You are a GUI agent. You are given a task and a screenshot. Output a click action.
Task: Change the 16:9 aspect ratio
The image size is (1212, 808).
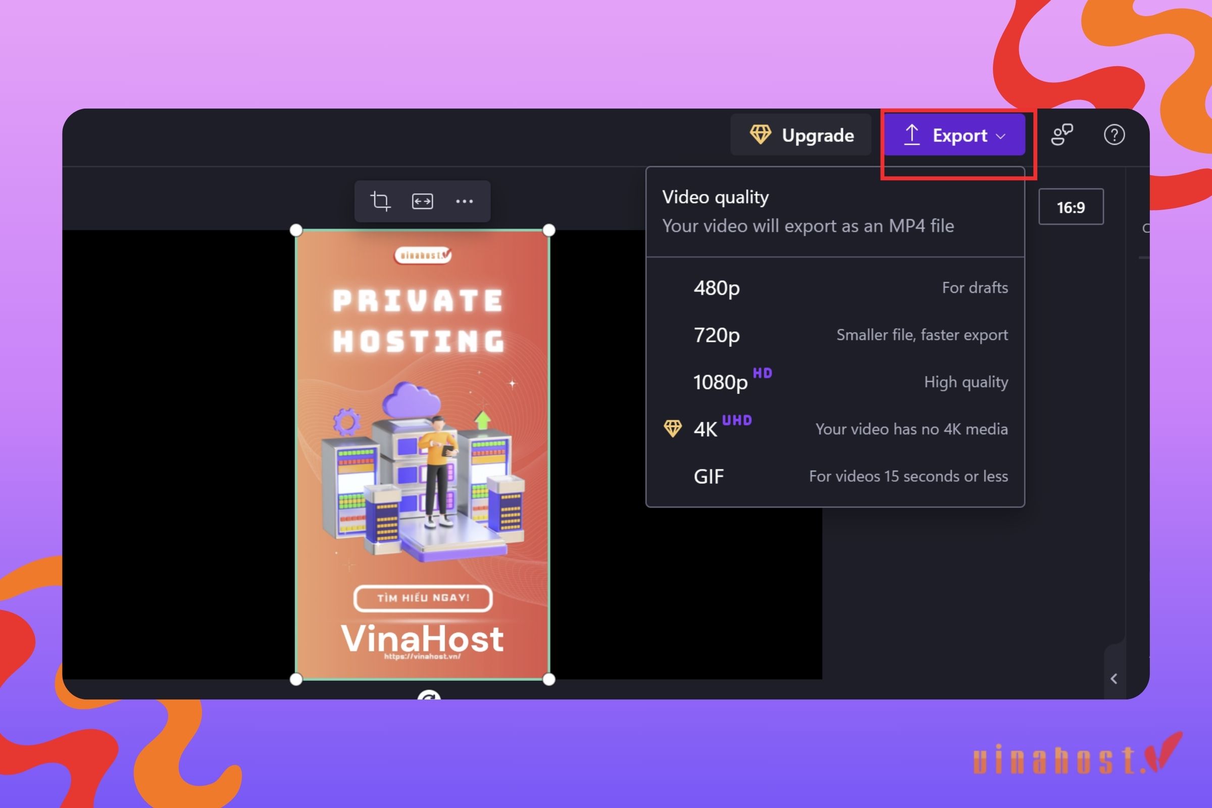(x=1071, y=207)
